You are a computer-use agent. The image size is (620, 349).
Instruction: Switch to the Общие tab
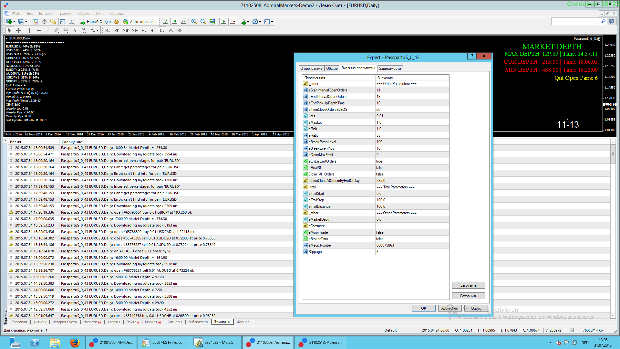click(332, 68)
